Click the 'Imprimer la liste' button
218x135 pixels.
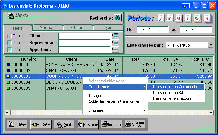(135, 124)
